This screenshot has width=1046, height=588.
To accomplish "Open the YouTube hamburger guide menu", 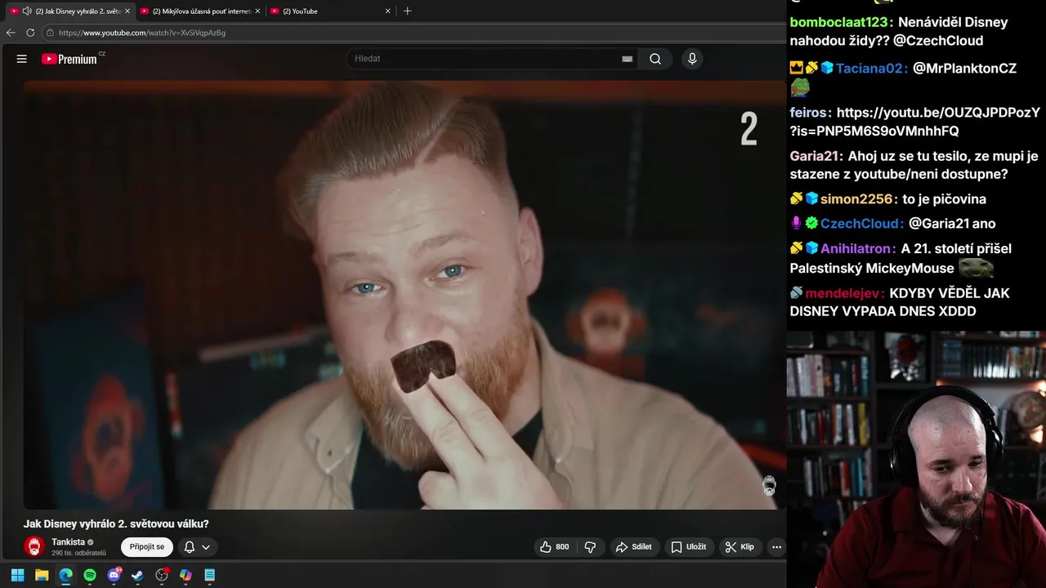I will (22, 59).
